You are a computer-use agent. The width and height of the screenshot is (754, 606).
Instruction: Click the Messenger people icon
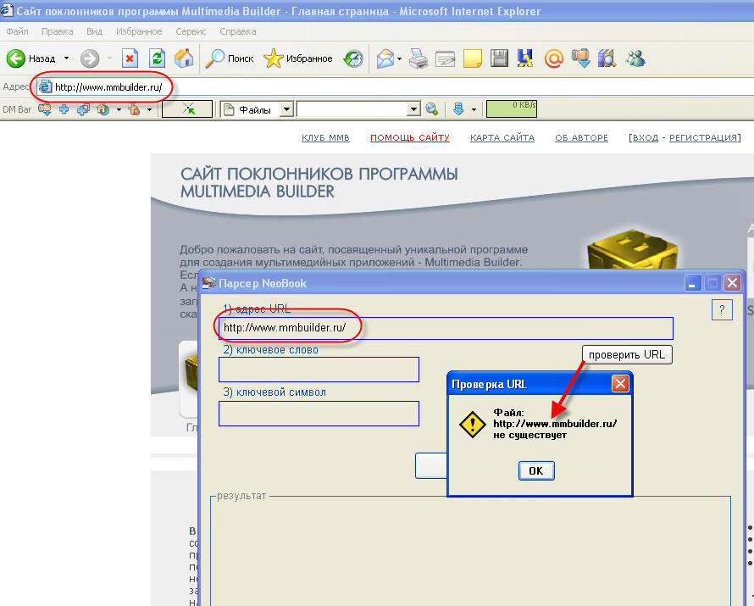[635, 58]
